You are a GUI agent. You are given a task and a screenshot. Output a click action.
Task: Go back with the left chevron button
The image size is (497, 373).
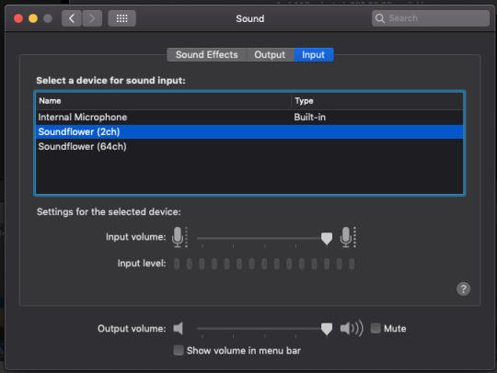[x=72, y=18]
